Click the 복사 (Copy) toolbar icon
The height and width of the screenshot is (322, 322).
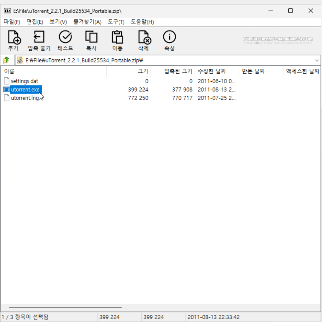tap(91, 37)
